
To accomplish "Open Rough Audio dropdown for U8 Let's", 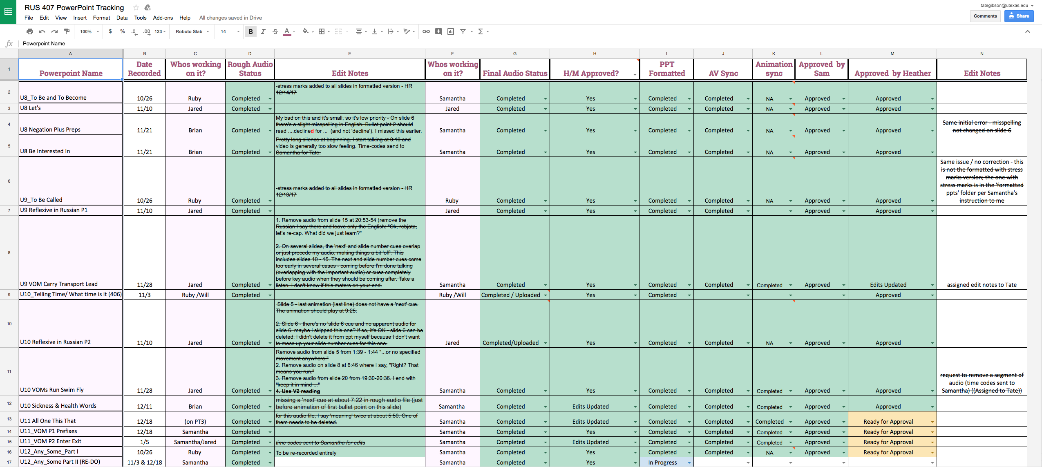I will [270, 109].
